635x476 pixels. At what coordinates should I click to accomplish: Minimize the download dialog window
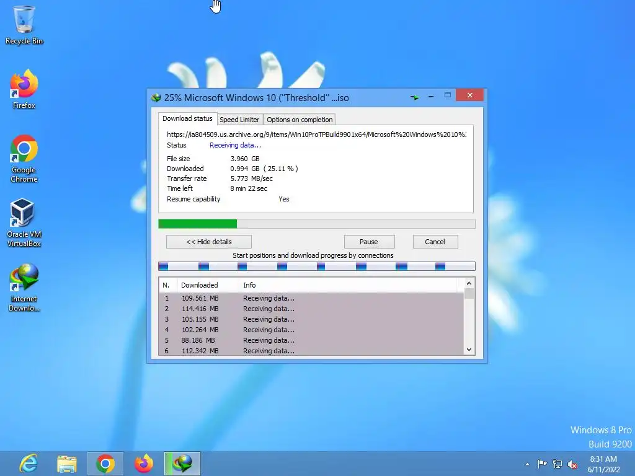(431, 97)
